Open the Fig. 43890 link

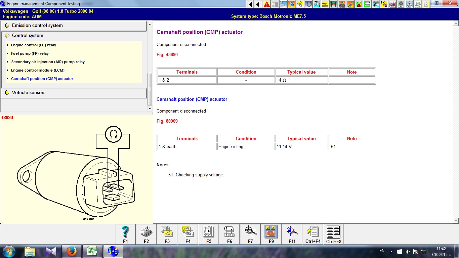(x=167, y=55)
